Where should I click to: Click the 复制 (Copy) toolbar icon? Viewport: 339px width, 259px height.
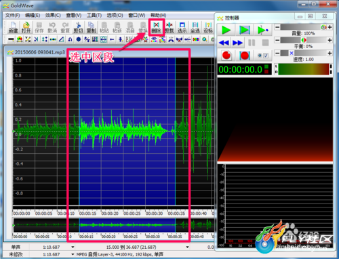92,27
